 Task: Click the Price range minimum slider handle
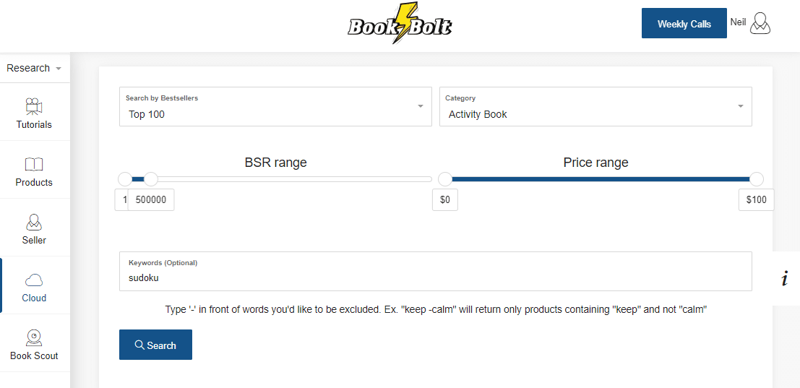click(445, 179)
